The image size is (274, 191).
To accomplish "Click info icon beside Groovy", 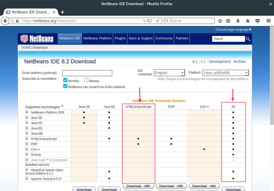I will [27, 154].
